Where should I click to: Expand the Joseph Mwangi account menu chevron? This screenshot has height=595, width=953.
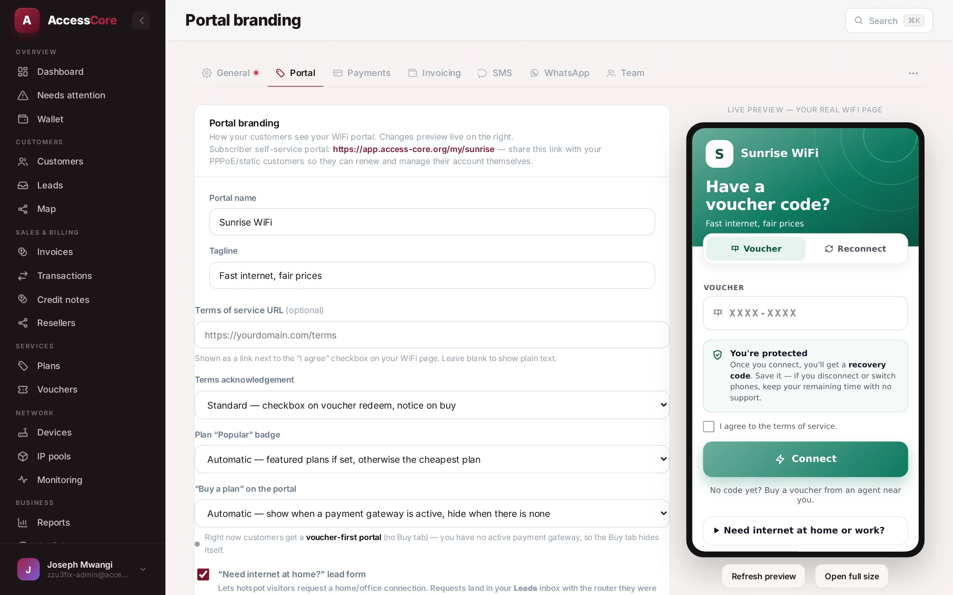tap(143, 569)
